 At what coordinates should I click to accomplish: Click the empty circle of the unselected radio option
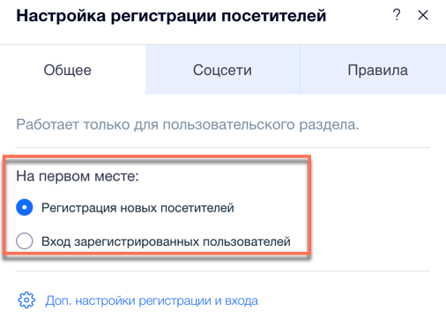tap(25, 241)
